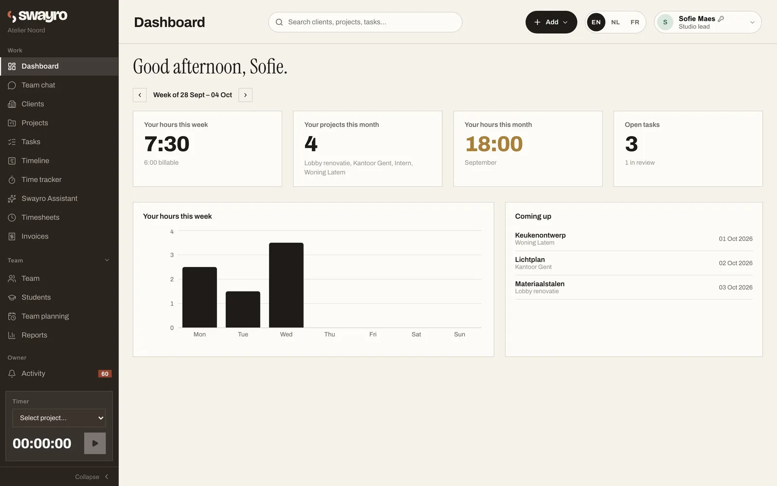
Task: Click the Team people icon
Action: 12,278
